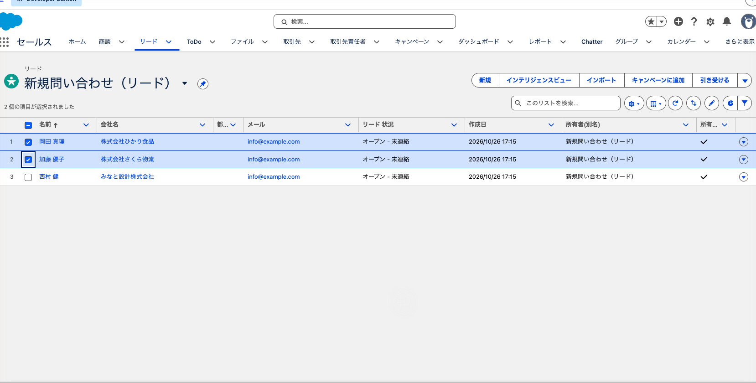Click the global 検索 search field
Screen dimensions: 756x383
(365, 21)
